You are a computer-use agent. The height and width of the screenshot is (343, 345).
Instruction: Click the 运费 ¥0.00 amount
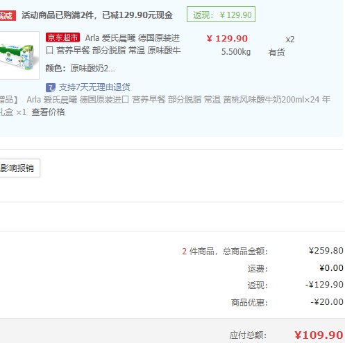pos(331,268)
